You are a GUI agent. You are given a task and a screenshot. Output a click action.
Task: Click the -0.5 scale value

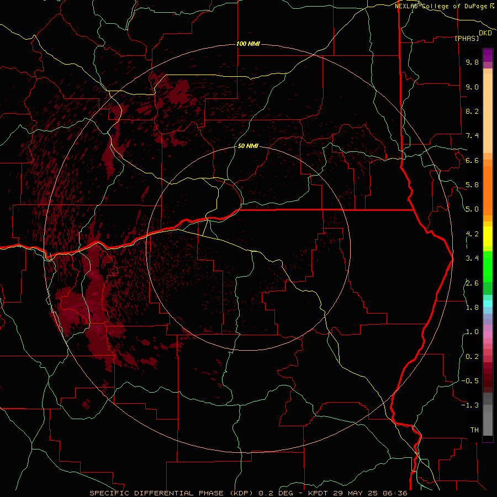click(x=470, y=381)
